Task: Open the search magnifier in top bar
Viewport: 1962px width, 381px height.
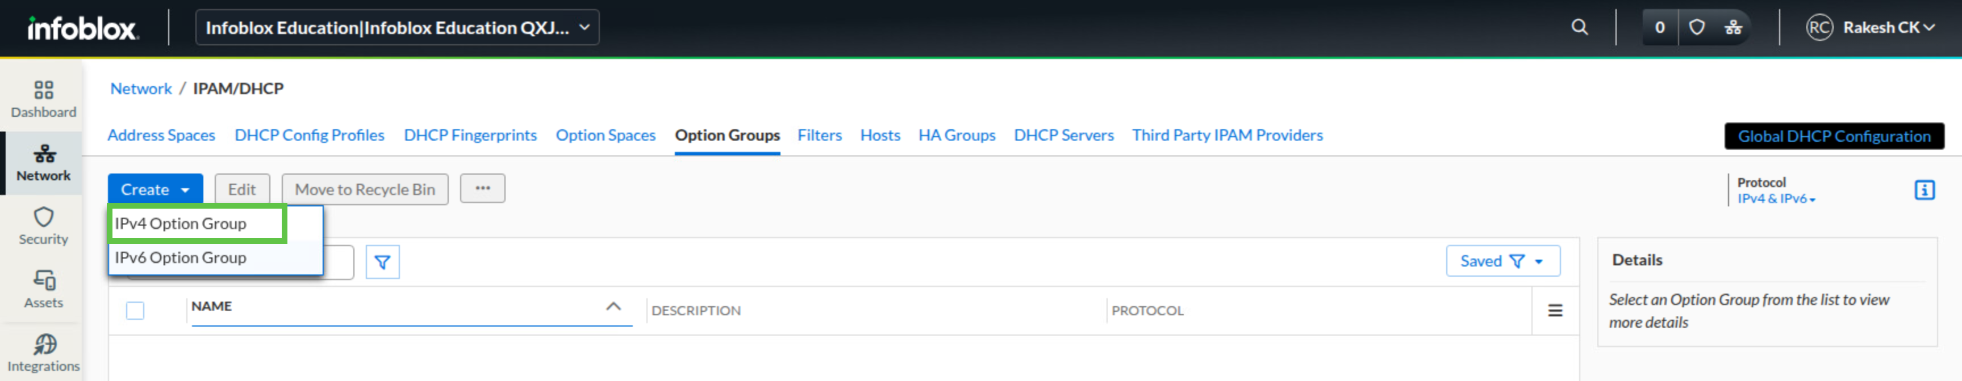Action: [1580, 27]
